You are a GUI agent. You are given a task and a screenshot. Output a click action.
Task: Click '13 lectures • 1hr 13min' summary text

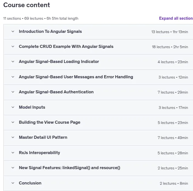(x=170, y=32)
